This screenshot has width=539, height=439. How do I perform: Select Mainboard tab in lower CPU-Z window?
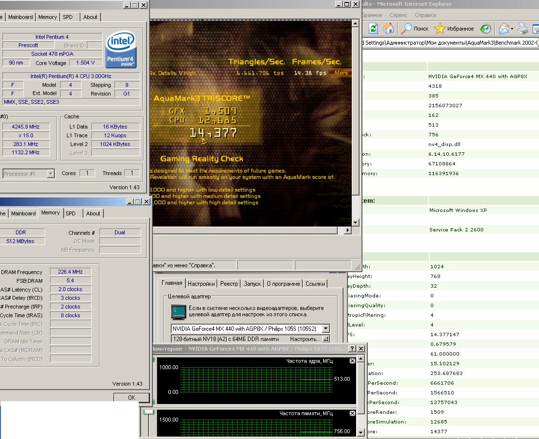[x=23, y=213]
